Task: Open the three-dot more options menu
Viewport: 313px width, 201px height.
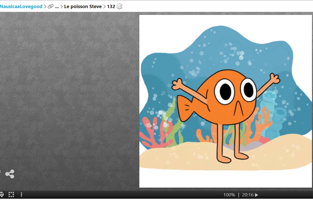Action: tap(21, 194)
